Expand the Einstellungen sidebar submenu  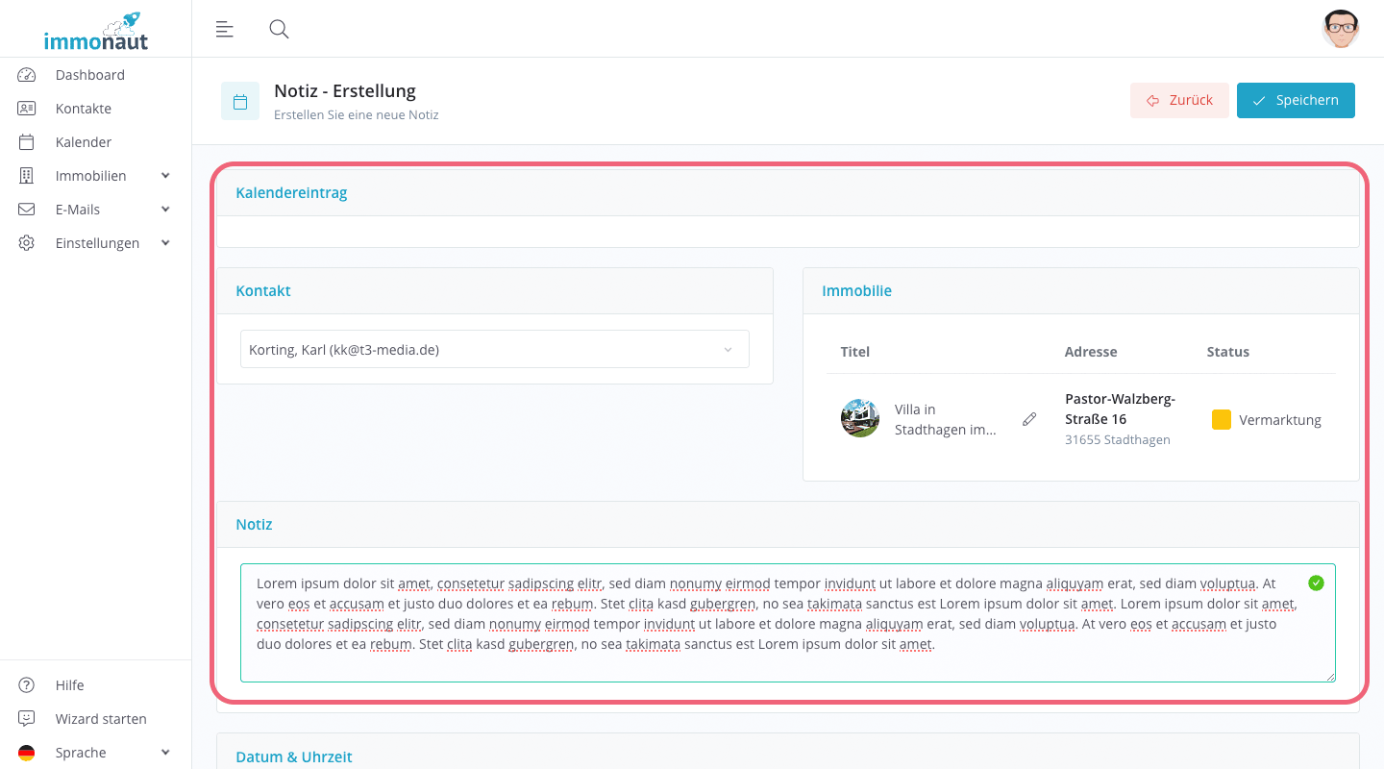coord(165,243)
